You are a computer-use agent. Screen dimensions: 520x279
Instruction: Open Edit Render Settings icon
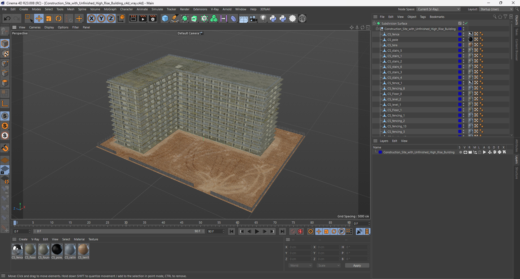pos(153,18)
